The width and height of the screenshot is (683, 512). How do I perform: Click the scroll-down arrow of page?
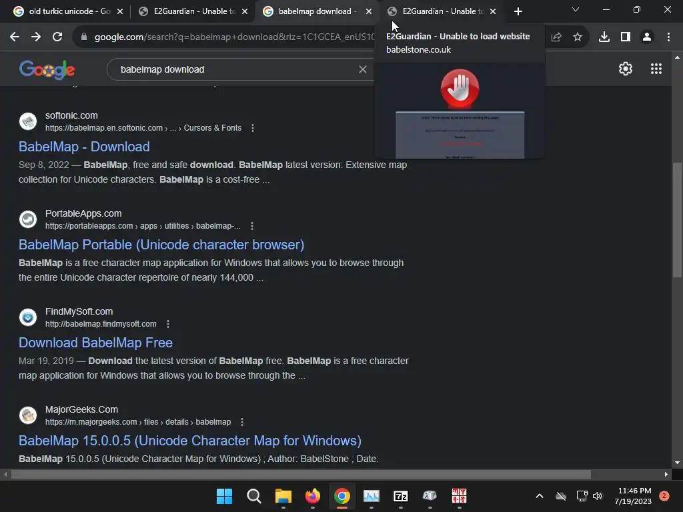tap(677, 463)
